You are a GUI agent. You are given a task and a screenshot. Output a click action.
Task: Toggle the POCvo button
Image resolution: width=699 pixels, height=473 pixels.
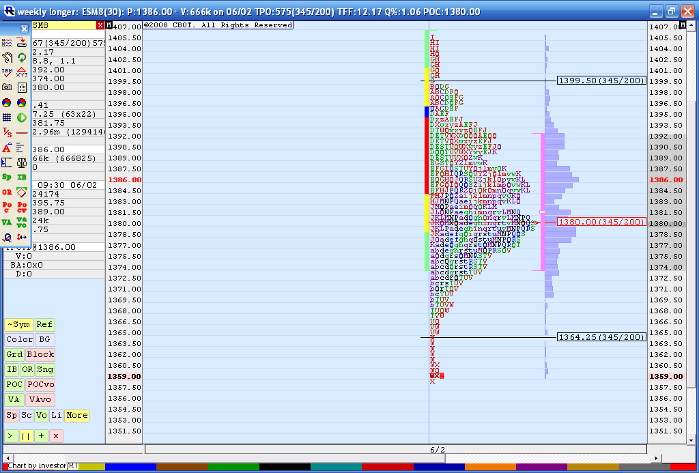pyautogui.click(x=40, y=385)
